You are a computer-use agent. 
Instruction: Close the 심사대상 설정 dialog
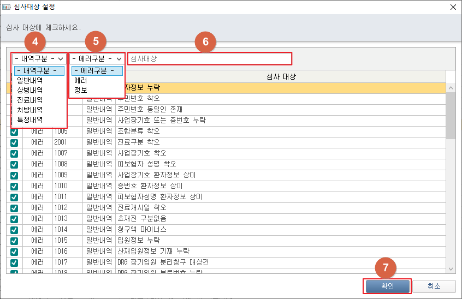click(x=453, y=7)
